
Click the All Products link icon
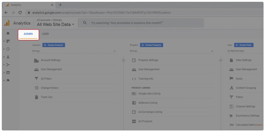click(x=134, y=121)
